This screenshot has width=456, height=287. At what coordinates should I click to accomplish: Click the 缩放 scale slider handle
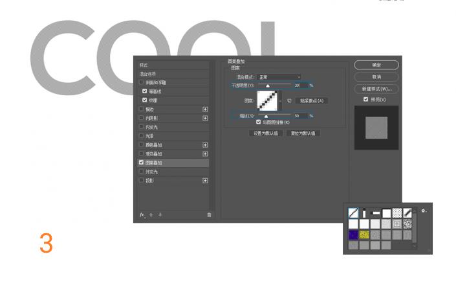(x=266, y=117)
